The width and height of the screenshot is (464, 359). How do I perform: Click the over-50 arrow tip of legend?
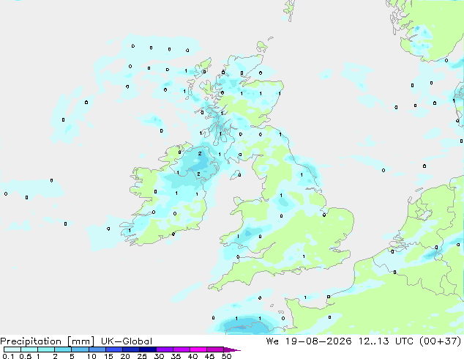[x=232, y=350]
